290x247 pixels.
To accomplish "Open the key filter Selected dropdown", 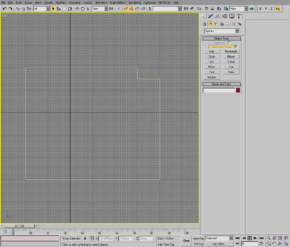I will 219,239.
